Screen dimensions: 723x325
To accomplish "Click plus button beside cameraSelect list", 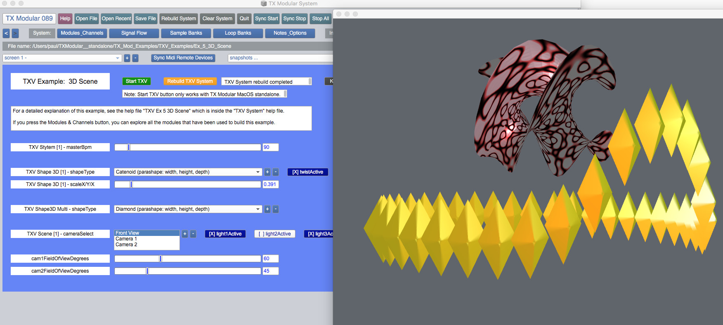I will click(x=185, y=234).
